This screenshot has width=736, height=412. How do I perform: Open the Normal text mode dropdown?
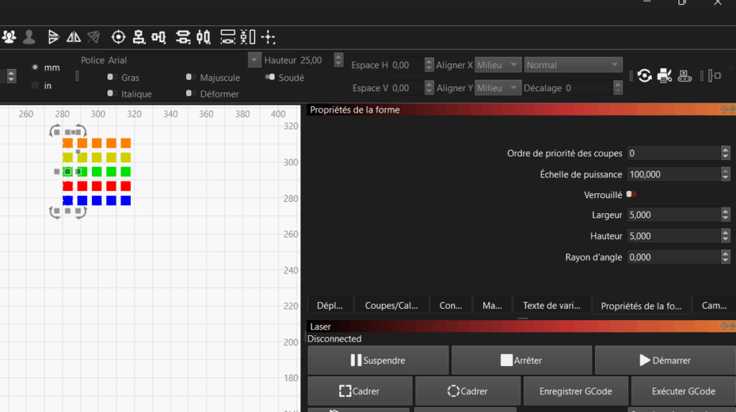point(573,65)
